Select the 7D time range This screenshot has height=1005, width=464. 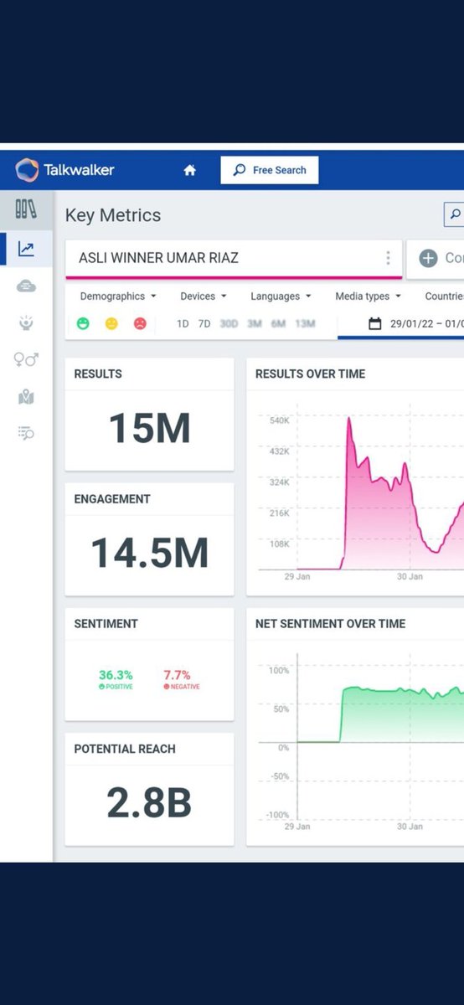(204, 323)
